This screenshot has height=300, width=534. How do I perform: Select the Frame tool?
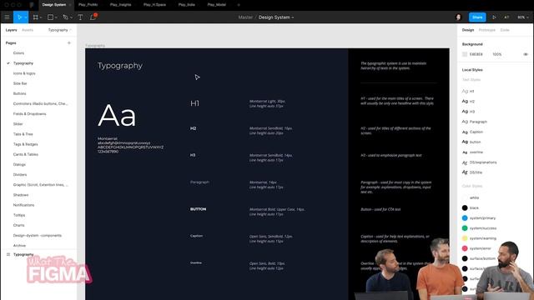click(35, 17)
